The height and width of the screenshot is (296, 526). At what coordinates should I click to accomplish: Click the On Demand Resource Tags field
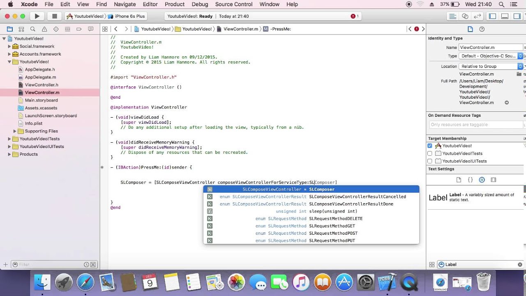pyautogui.click(x=476, y=125)
